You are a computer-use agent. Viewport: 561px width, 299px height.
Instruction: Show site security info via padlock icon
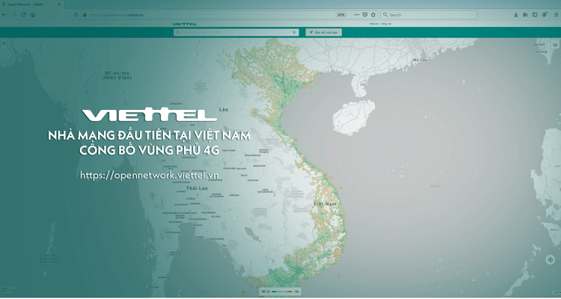click(x=85, y=15)
